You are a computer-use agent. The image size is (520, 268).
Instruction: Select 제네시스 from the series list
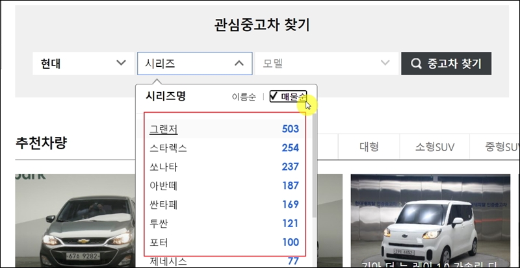coord(168,261)
